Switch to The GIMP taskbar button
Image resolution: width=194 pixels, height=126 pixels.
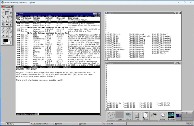pos(114,124)
